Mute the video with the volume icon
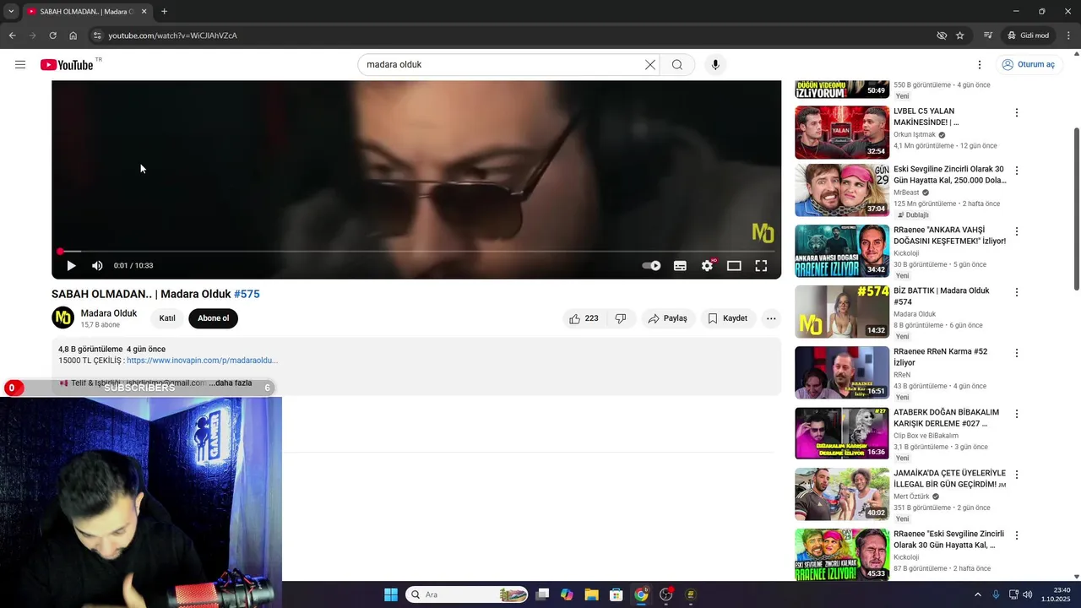The height and width of the screenshot is (608, 1081). [x=97, y=266]
